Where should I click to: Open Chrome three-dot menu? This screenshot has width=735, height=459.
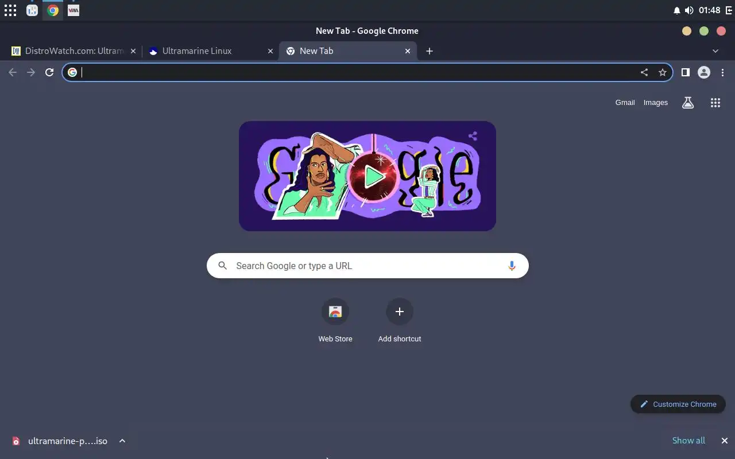click(722, 72)
